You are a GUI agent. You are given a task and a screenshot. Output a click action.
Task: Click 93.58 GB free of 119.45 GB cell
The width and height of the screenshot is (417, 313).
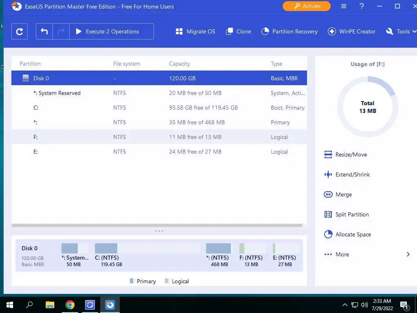203,108
